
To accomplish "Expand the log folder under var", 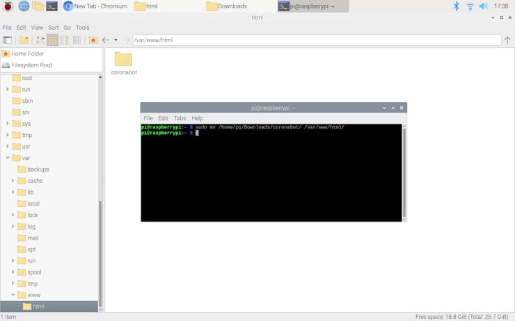I will [x=13, y=227].
